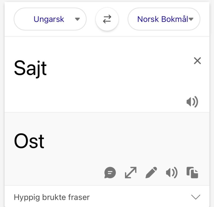The image size is (214, 207).
Task: Select the translated word Ost
Action: [29, 141]
